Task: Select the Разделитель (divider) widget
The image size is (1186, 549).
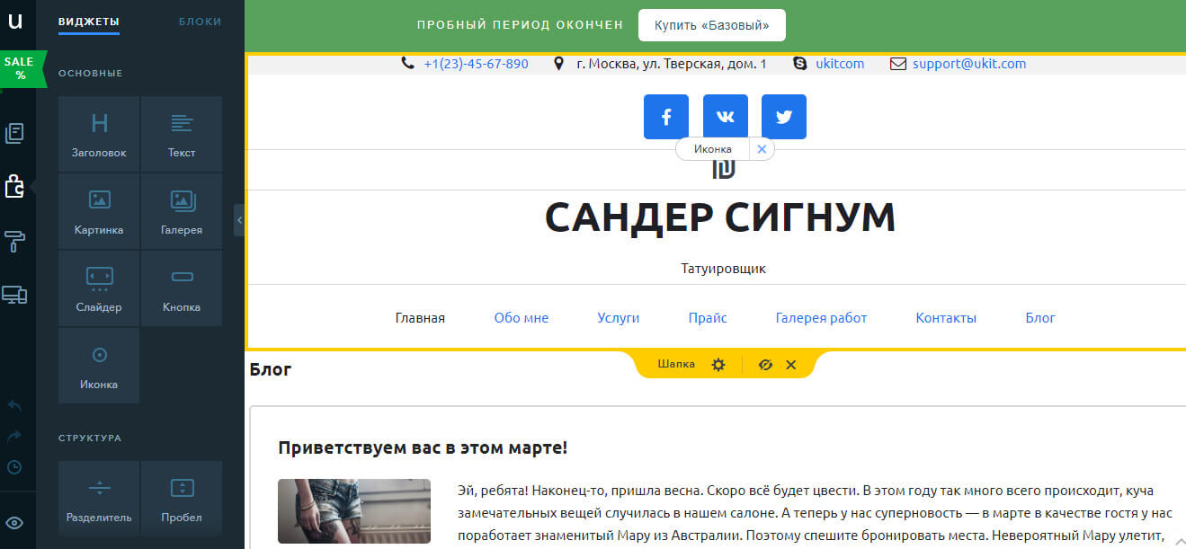Action: [x=98, y=498]
